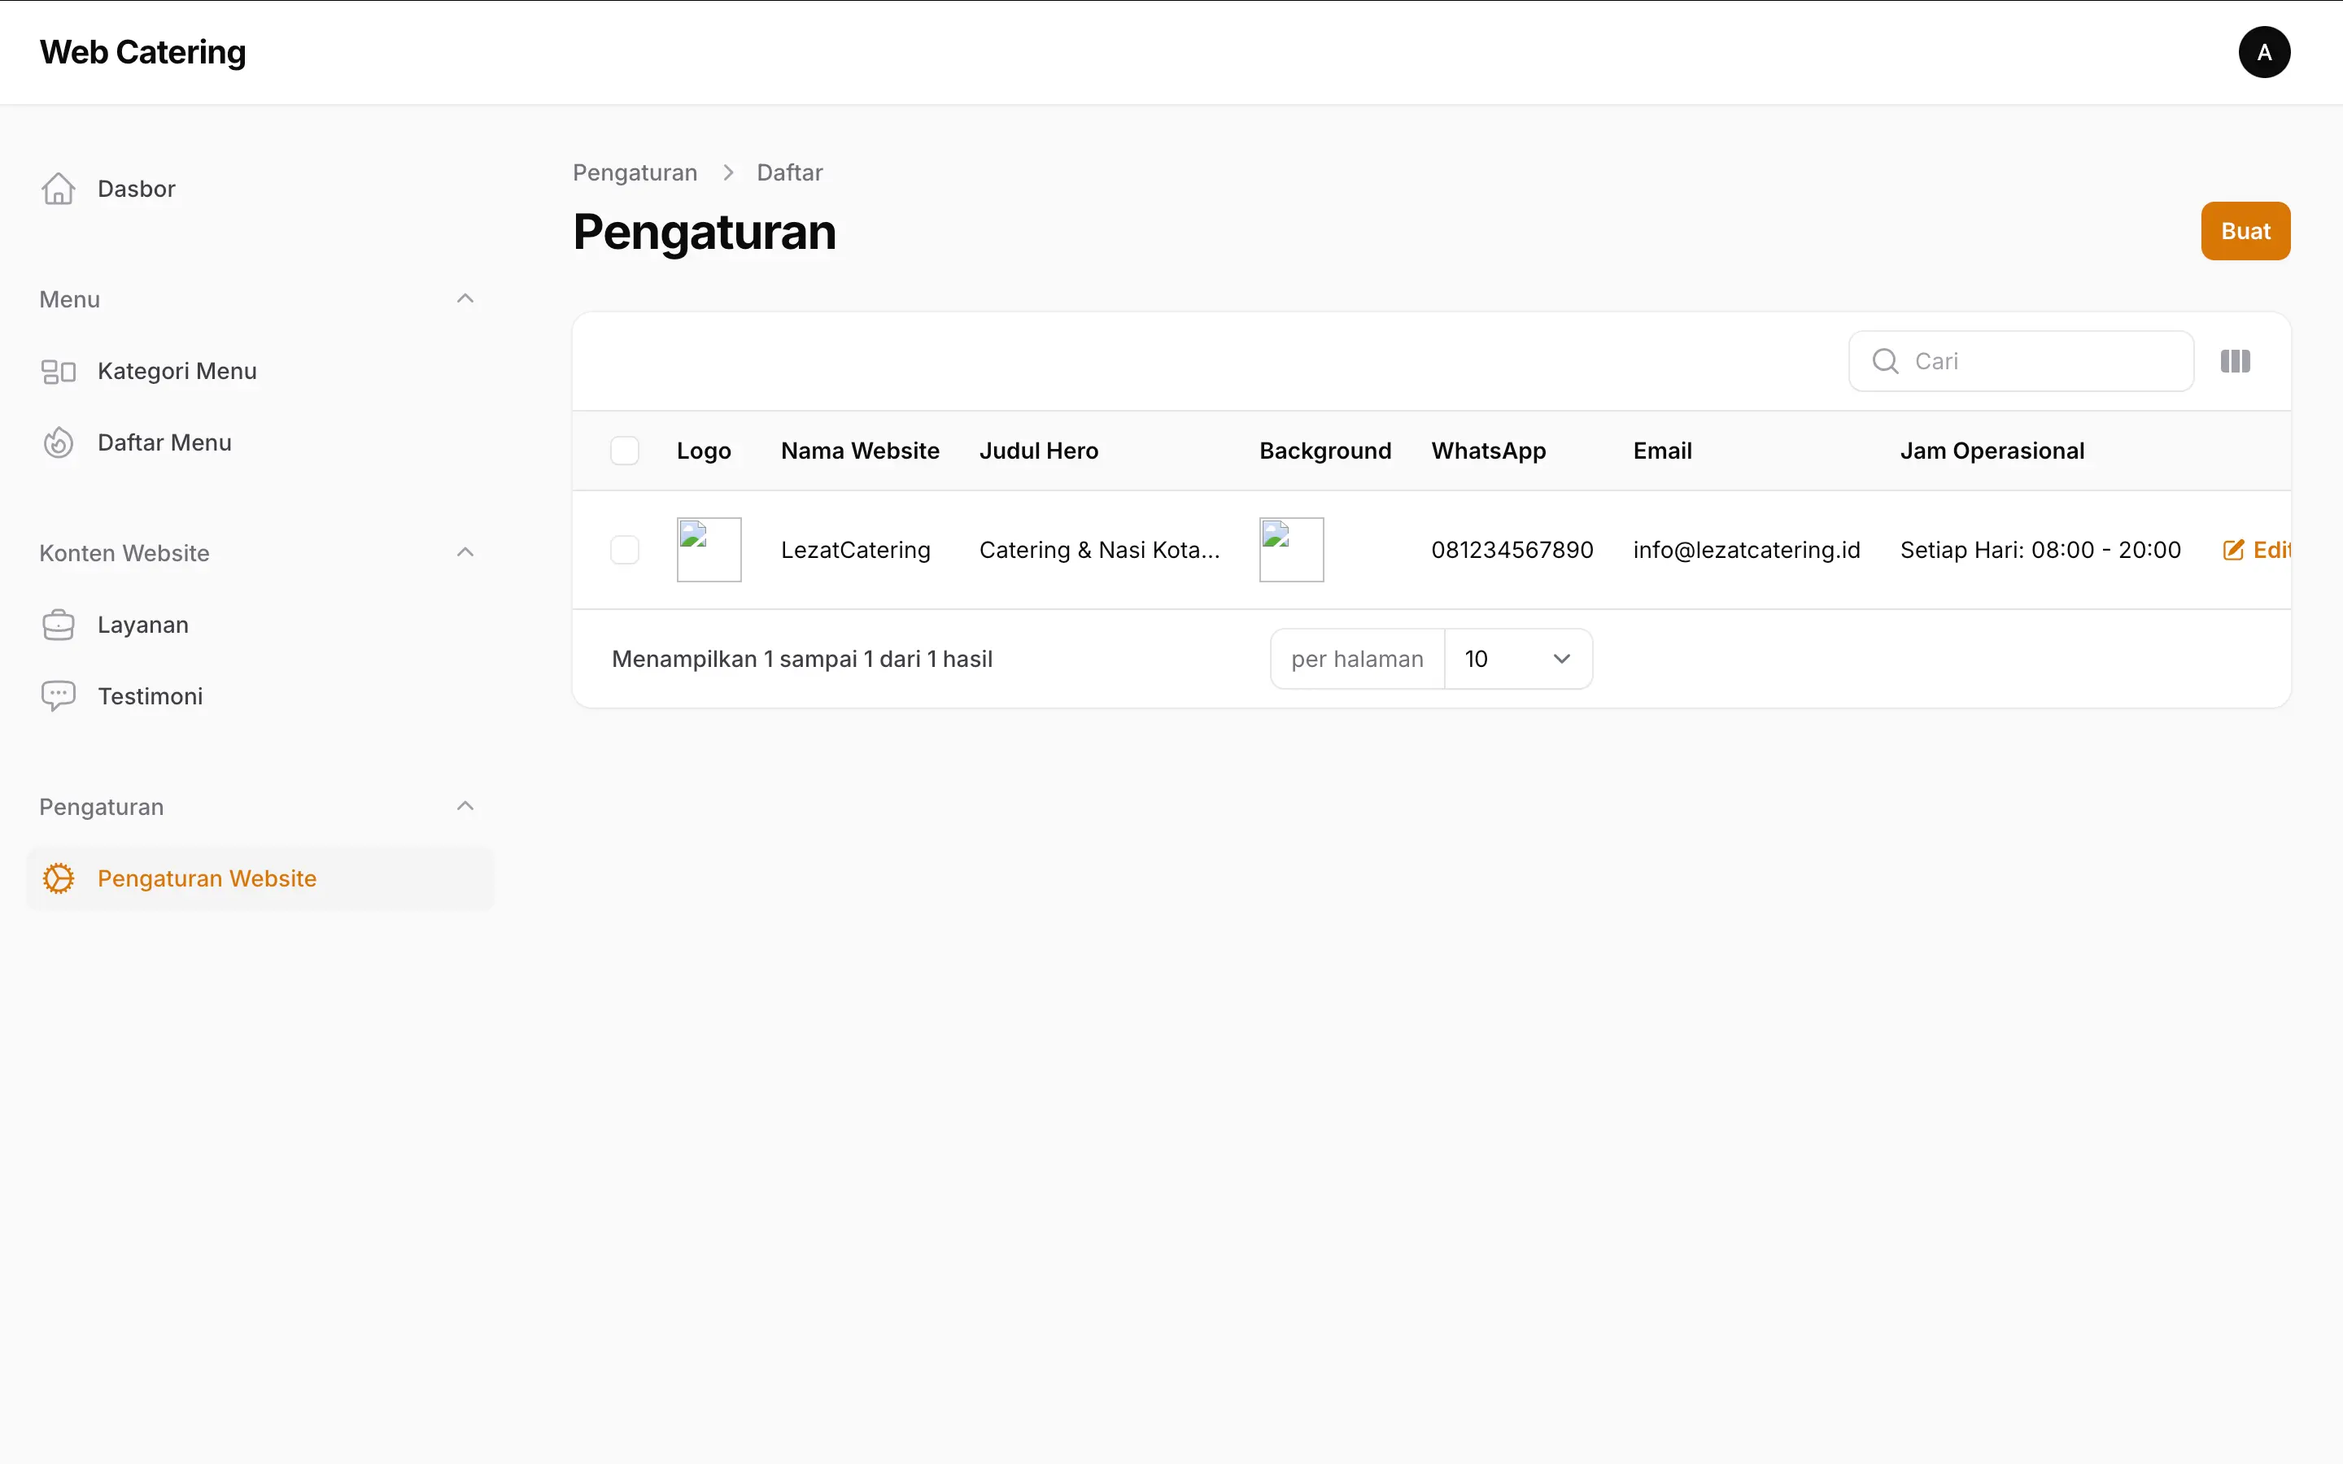
Task: Collapse the Konten Website sidebar group
Action: (465, 553)
